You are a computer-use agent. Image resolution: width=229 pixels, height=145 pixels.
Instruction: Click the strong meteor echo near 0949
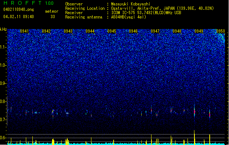pyautogui.click(x=194, y=111)
